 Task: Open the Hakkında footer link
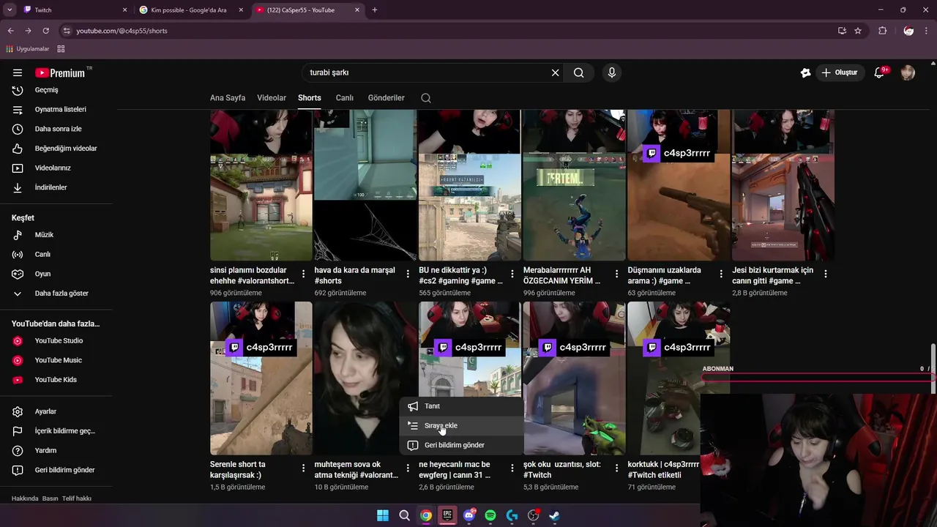(25, 498)
